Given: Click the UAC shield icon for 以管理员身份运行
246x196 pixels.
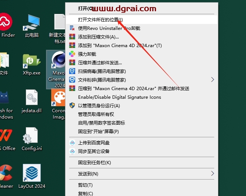Looking at the screenshot, I should 72,105.
